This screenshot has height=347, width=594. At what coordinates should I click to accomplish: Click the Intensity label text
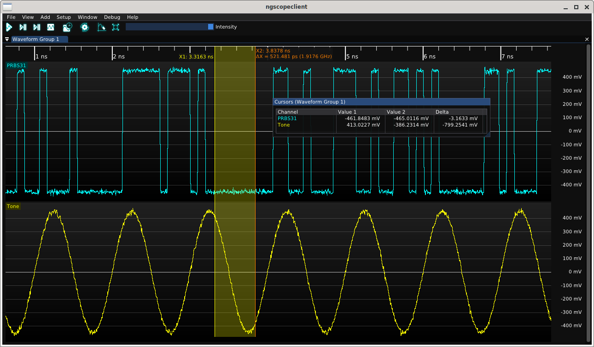(226, 27)
